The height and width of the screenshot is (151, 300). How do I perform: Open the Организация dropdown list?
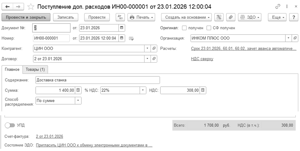[x=288, y=38]
